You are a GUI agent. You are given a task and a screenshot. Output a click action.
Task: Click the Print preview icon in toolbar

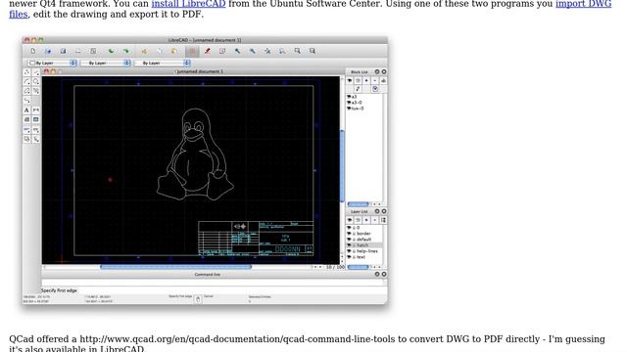click(93, 51)
